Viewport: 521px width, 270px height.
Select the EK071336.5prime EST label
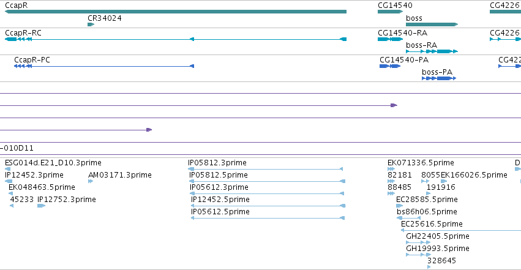tap(421, 163)
